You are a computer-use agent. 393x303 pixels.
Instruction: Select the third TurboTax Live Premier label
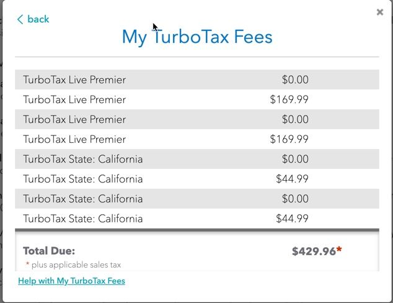click(x=74, y=119)
